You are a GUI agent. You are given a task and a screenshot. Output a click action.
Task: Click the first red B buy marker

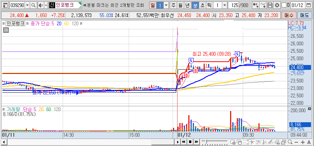point(186,75)
